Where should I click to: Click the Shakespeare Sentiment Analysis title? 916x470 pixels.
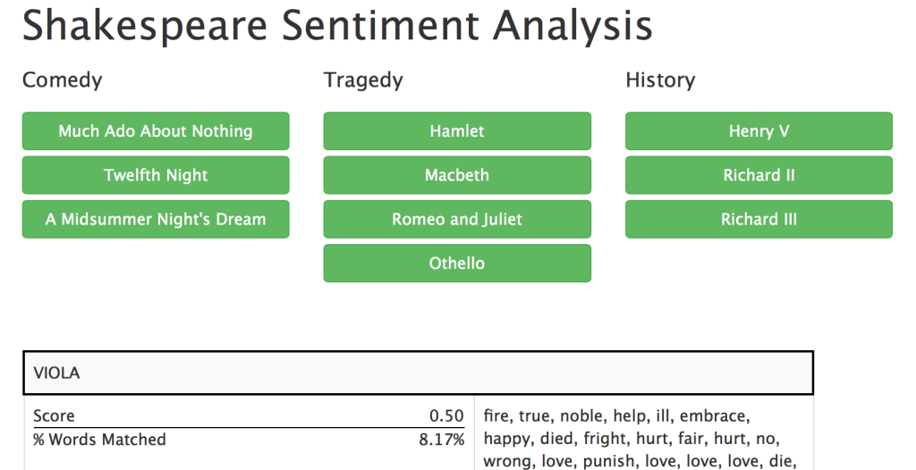[x=337, y=24]
